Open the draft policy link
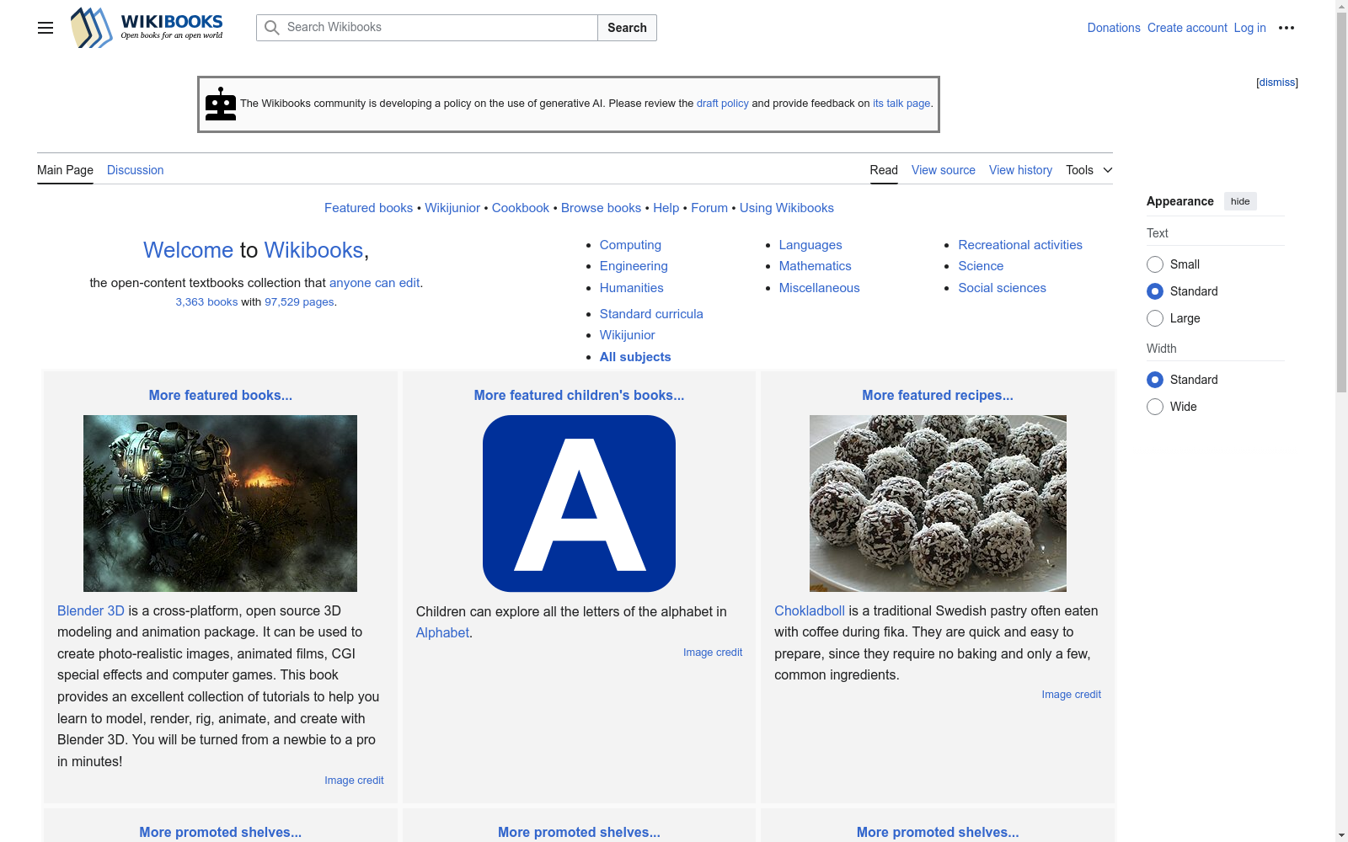This screenshot has width=1348, height=842. (722, 104)
